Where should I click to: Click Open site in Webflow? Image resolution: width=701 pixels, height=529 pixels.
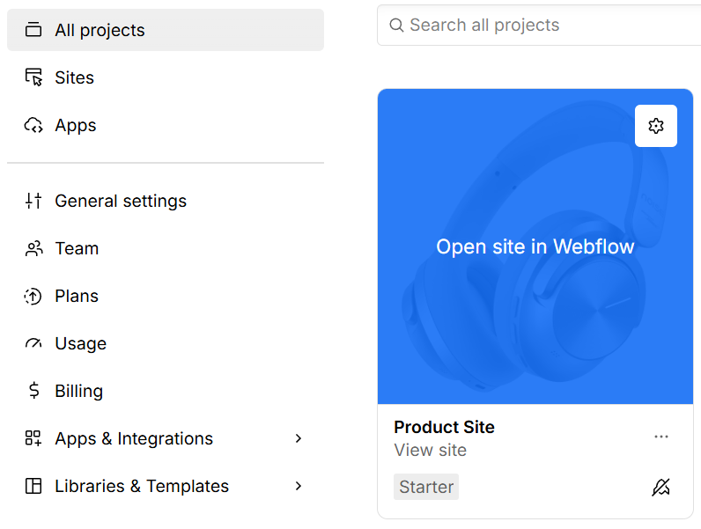click(535, 246)
